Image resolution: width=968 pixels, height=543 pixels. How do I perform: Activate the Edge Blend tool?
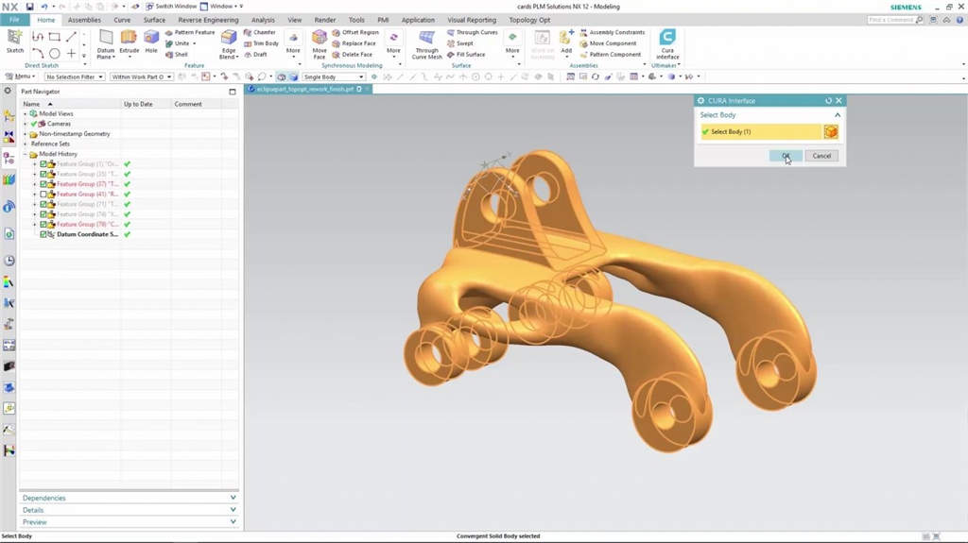click(229, 42)
